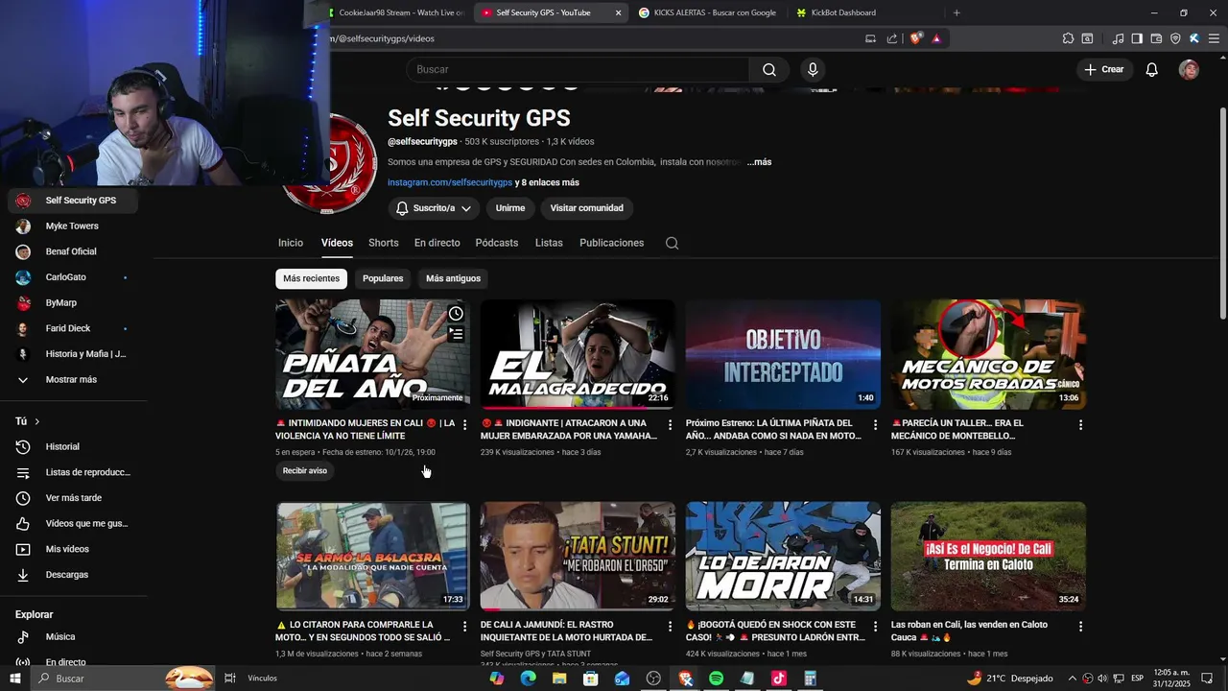Start voice search with microphone icon

813,69
